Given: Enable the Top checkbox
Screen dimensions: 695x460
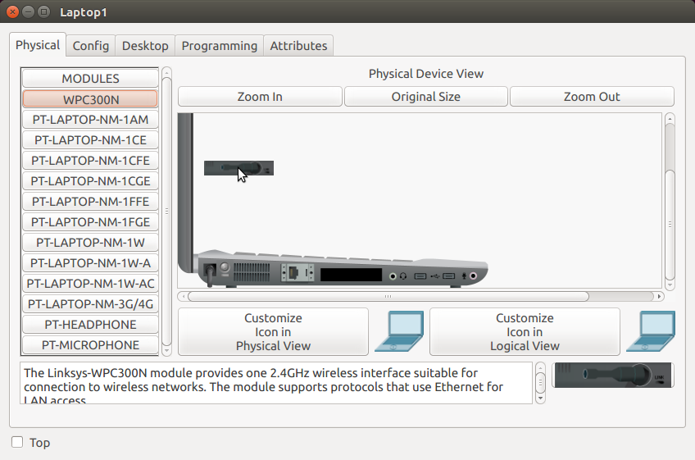Looking at the screenshot, I should (x=17, y=443).
